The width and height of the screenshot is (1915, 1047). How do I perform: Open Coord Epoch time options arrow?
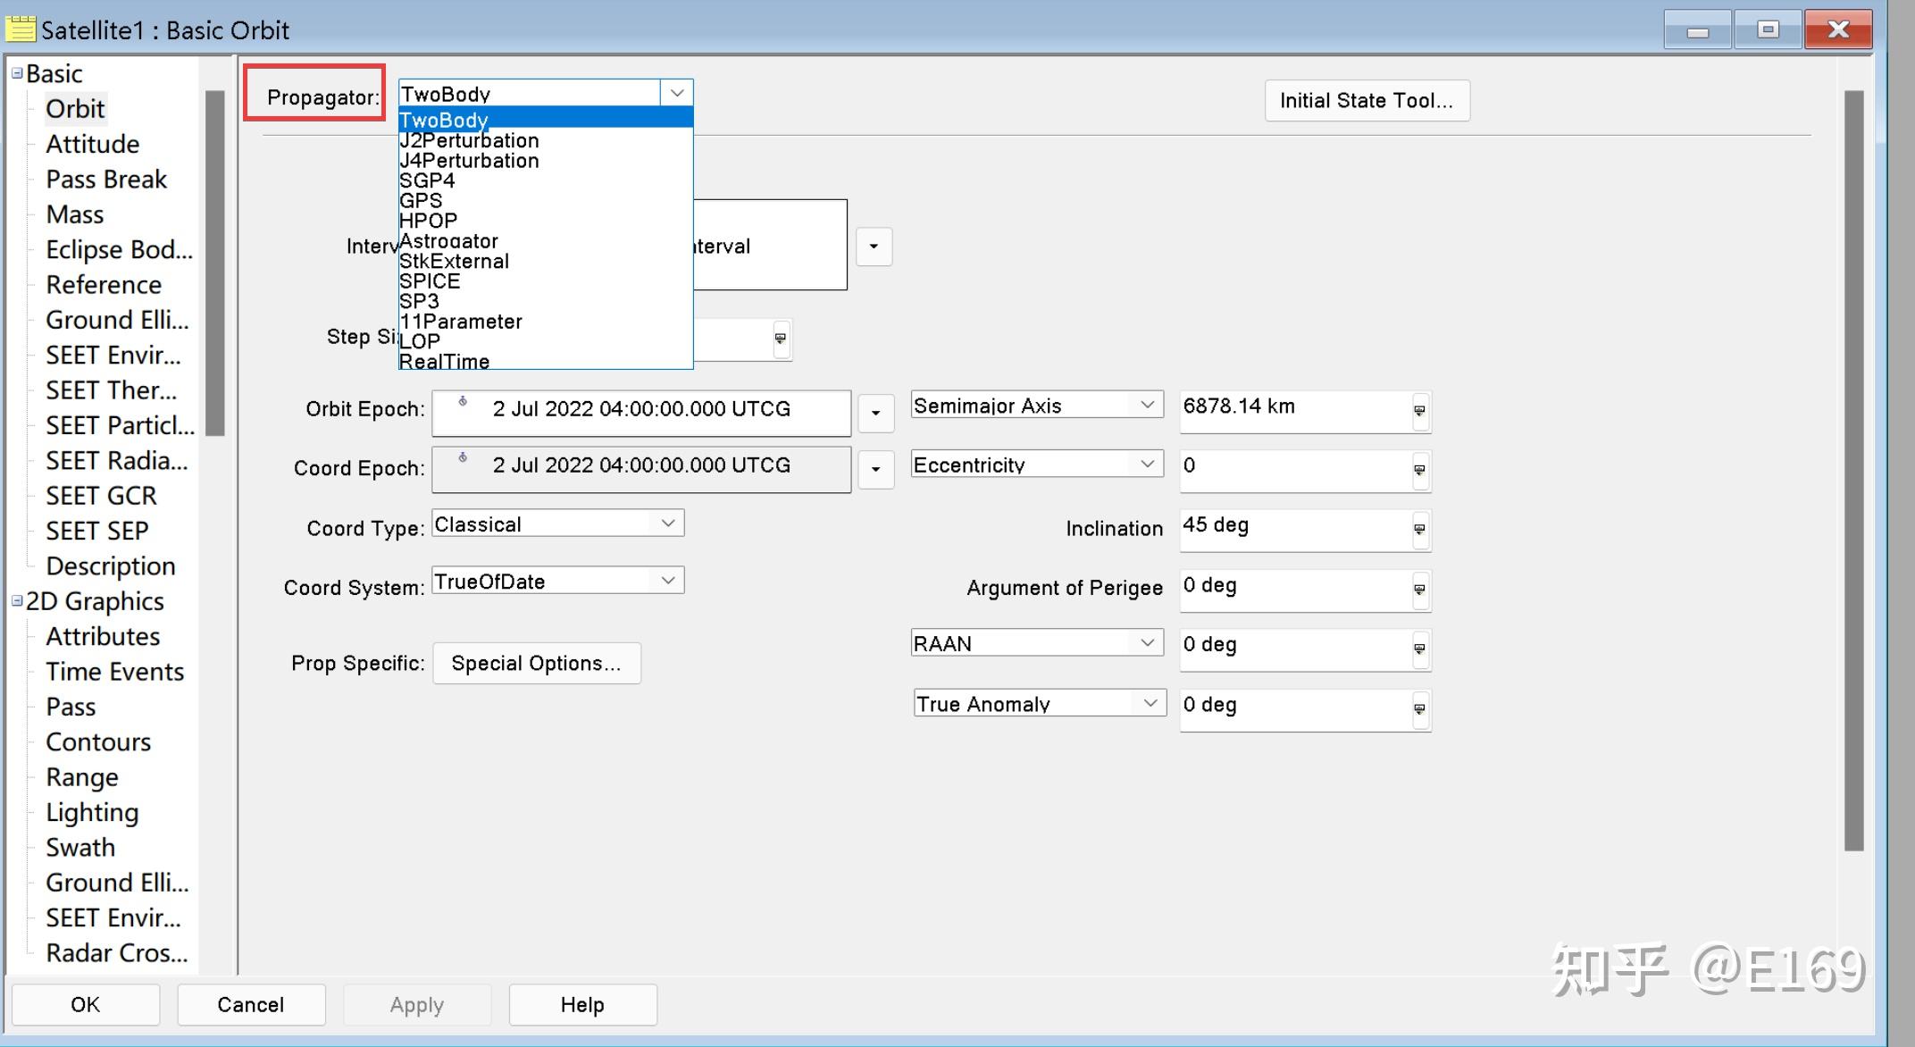pyautogui.click(x=875, y=469)
